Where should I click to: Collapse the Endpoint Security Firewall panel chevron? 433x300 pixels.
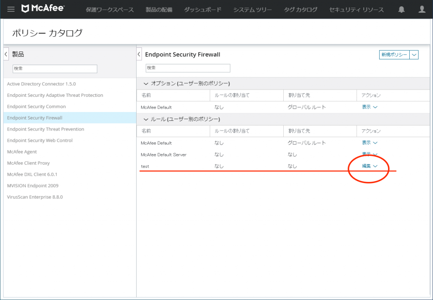(x=139, y=54)
